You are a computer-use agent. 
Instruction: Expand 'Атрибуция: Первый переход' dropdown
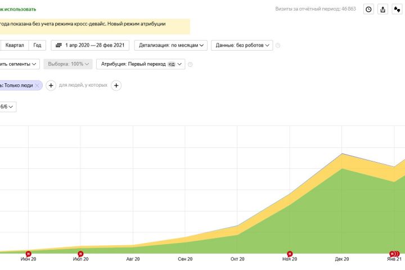tap(141, 64)
